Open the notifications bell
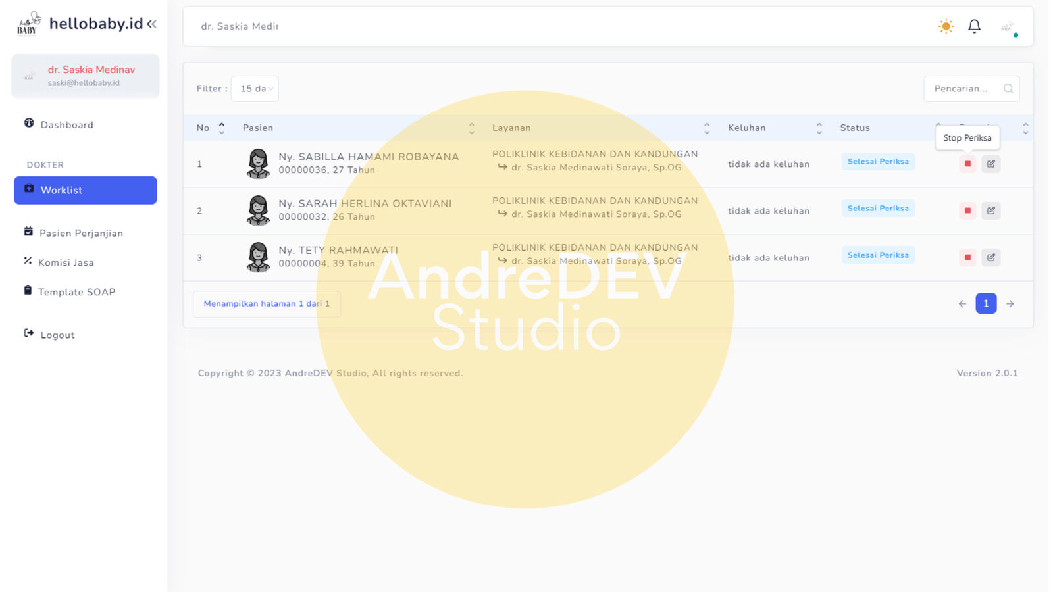Image resolution: width=1053 pixels, height=592 pixels. click(x=974, y=26)
